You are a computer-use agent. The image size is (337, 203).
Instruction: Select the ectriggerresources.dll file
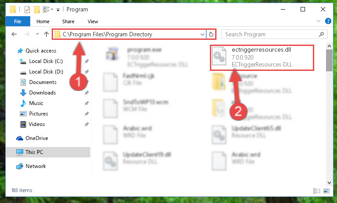point(262,57)
